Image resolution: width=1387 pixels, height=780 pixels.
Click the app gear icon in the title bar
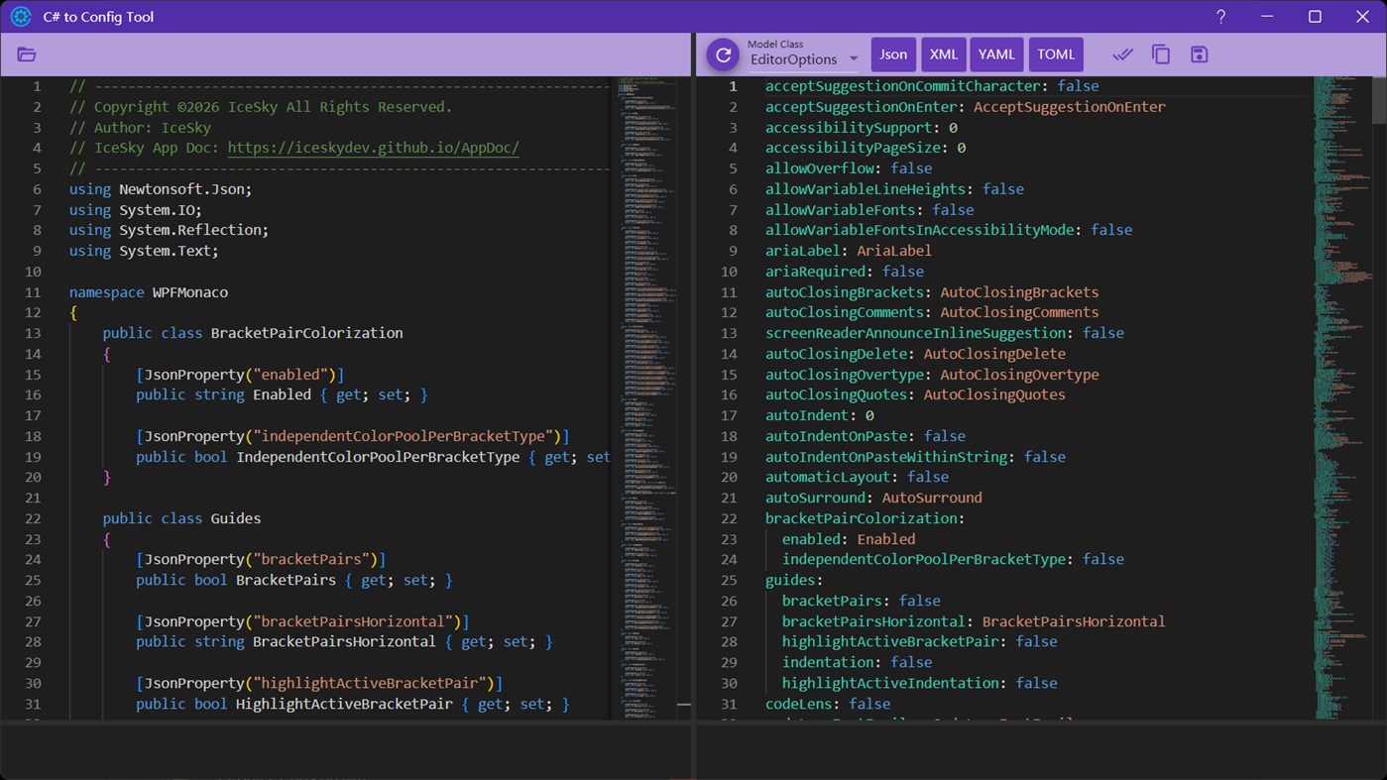[21, 17]
